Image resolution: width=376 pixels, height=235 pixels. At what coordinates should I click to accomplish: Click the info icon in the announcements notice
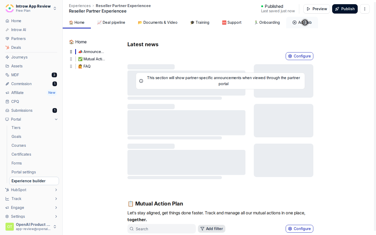pos(141,81)
